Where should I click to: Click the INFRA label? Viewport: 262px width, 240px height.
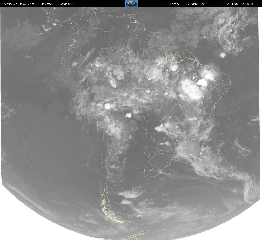173,4
